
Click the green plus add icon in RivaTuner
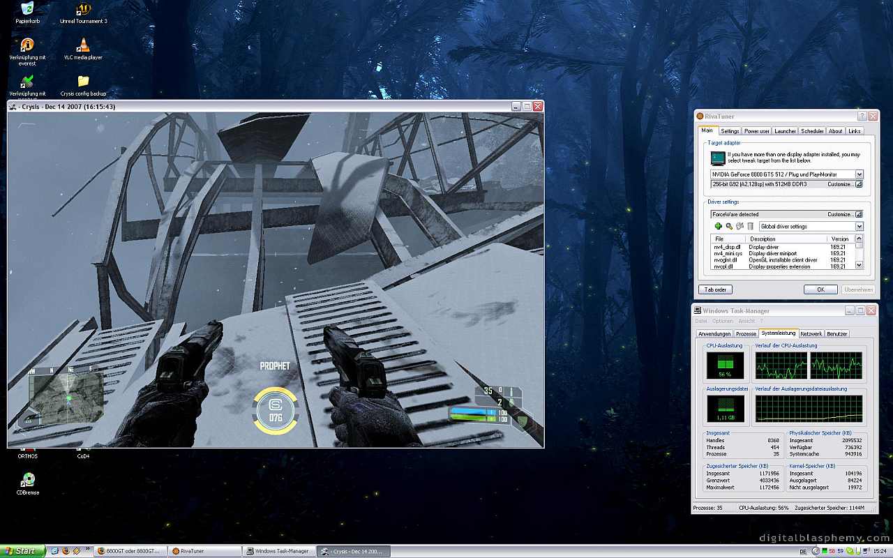718,226
